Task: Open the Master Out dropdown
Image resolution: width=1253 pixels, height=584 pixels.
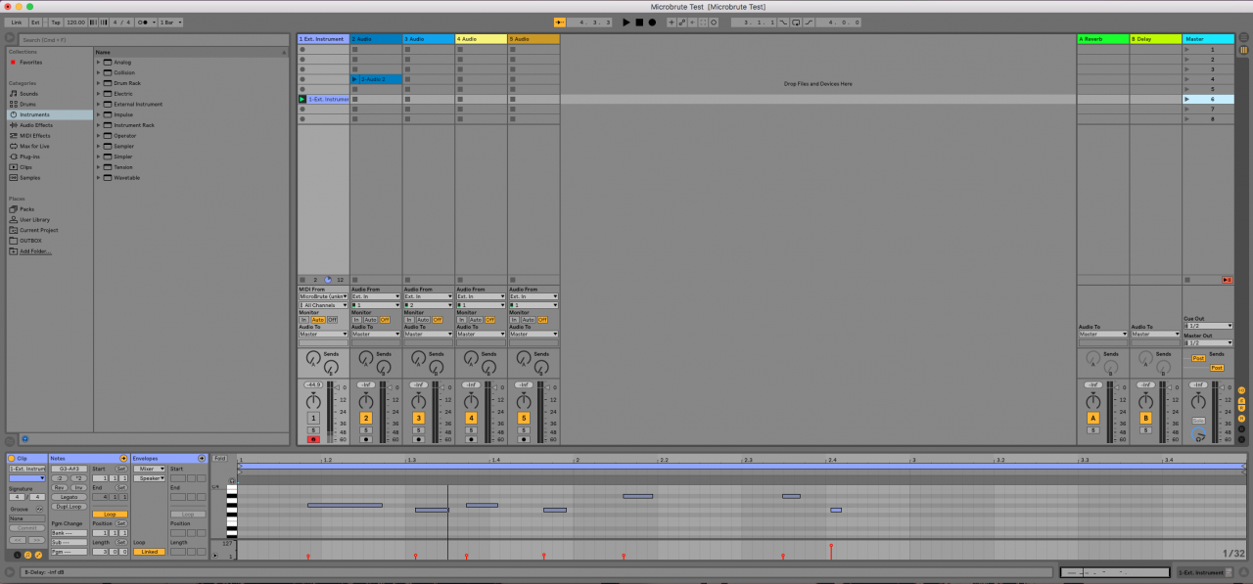Action: tap(1208, 343)
